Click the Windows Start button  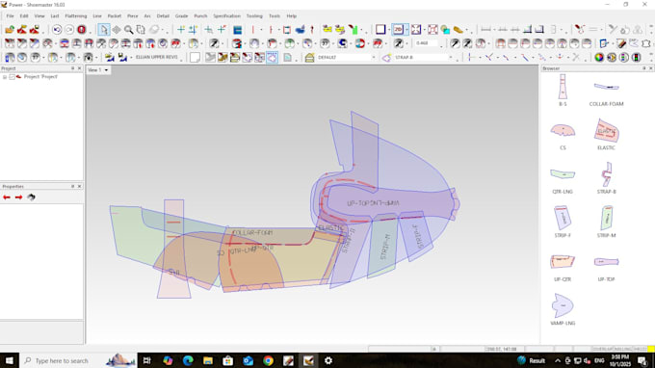pos(10,360)
